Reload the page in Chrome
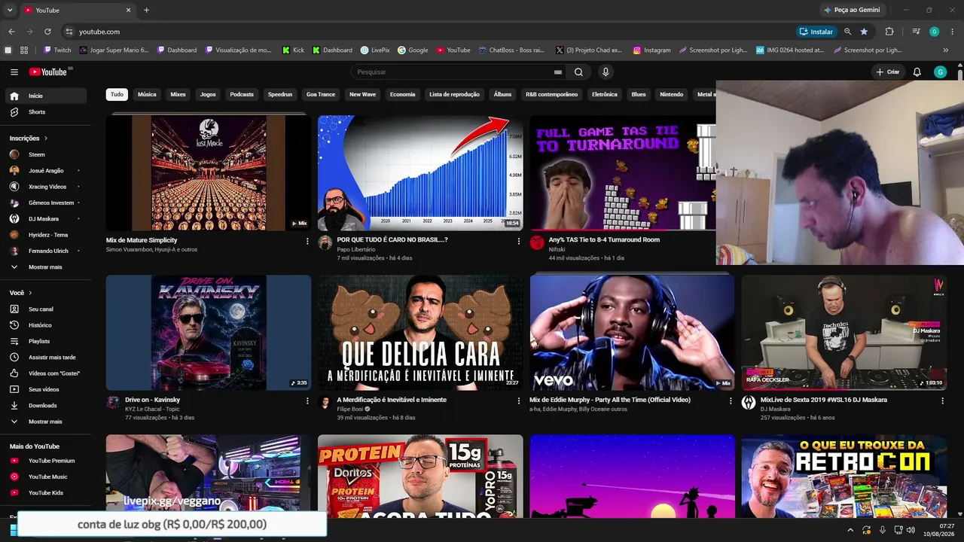 (47, 32)
